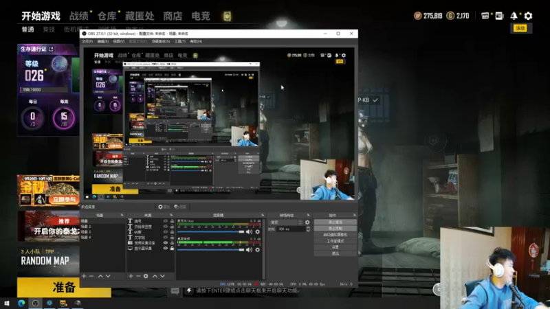Screen dimensions: 550x309
Task: Click game chat input prompt bar
Action: [247, 290]
